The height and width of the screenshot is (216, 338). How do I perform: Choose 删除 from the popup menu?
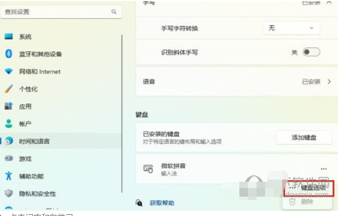(x=307, y=202)
